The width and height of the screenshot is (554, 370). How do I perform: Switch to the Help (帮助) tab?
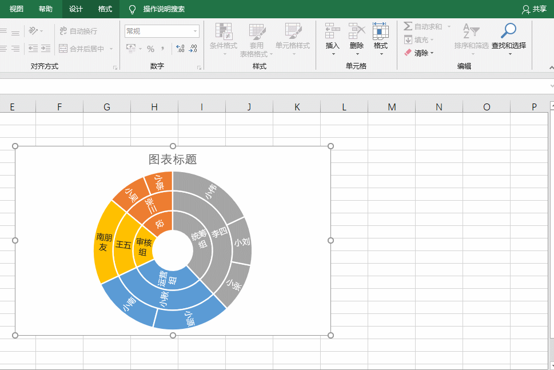pos(46,9)
